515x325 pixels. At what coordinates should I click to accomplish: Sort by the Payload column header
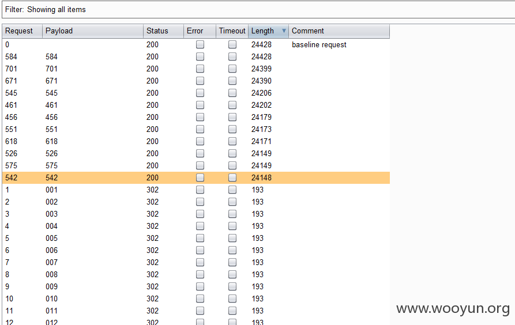[x=93, y=31]
